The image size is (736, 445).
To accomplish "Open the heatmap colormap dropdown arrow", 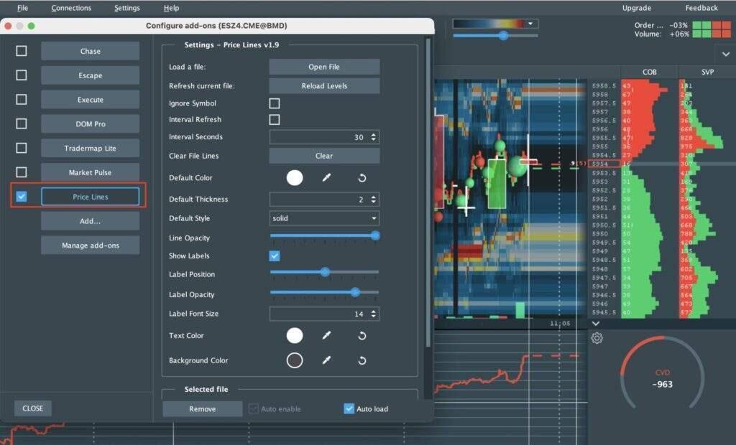I will tap(530, 22).
